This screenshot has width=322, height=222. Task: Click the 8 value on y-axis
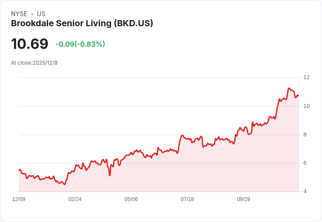[x=305, y=135]
